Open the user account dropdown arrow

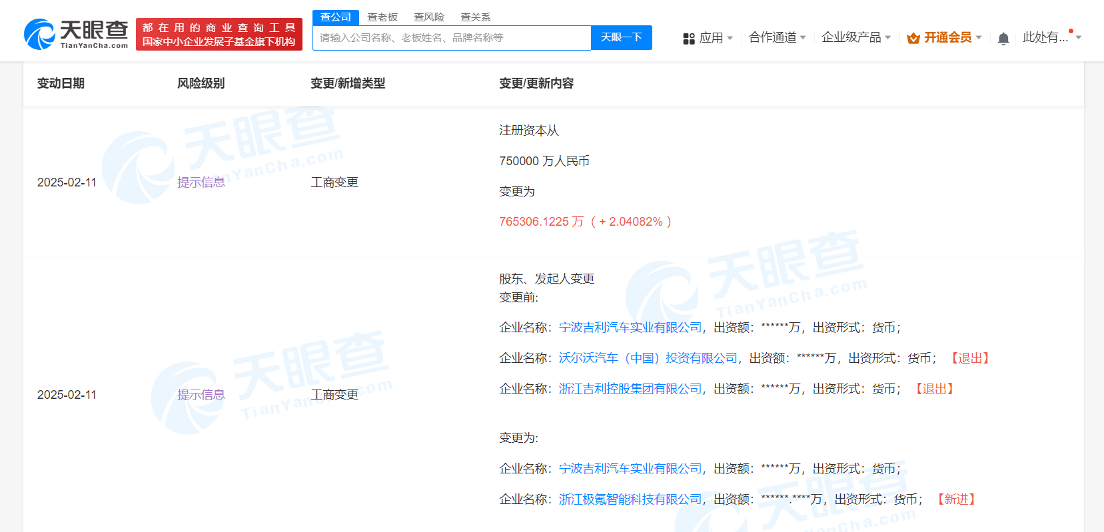pyautogui.click(x=1079, y=38)
